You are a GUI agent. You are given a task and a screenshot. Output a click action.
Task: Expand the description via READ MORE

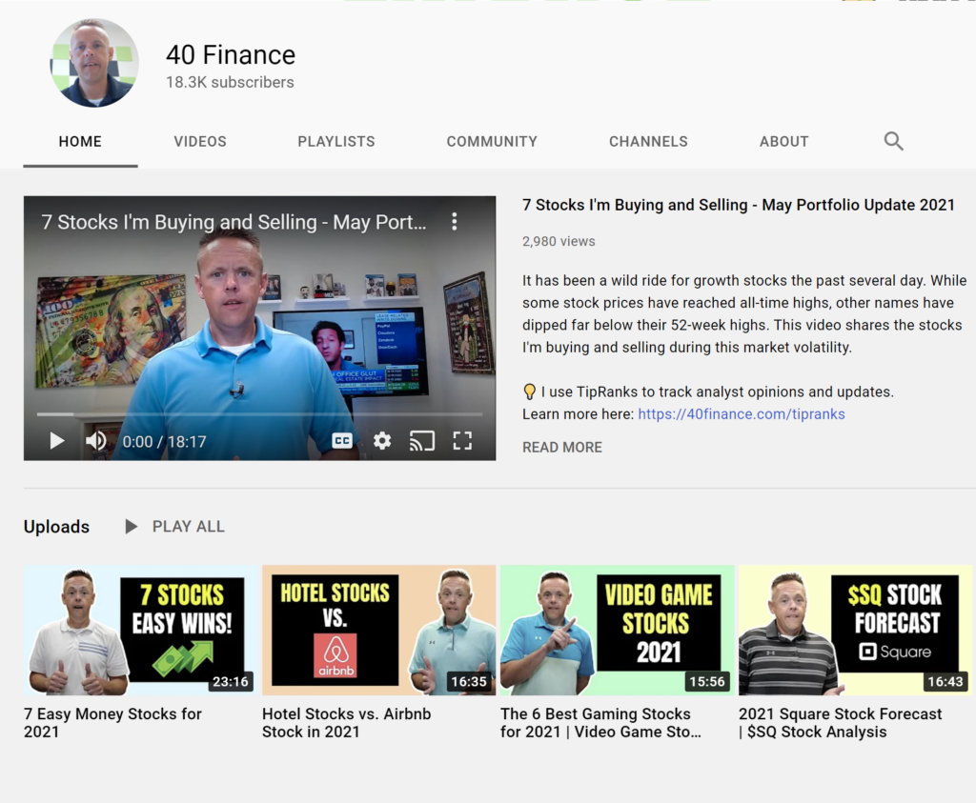click(x=561, y=447)
